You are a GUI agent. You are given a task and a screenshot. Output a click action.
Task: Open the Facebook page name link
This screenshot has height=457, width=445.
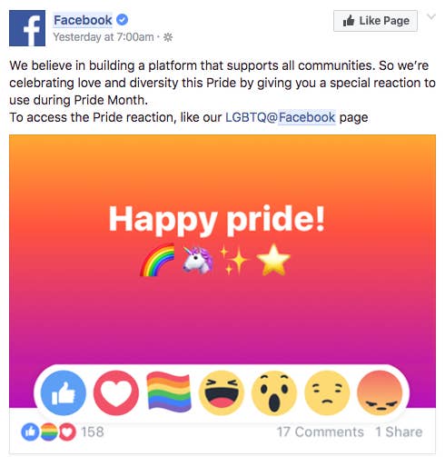coord(83,20)
